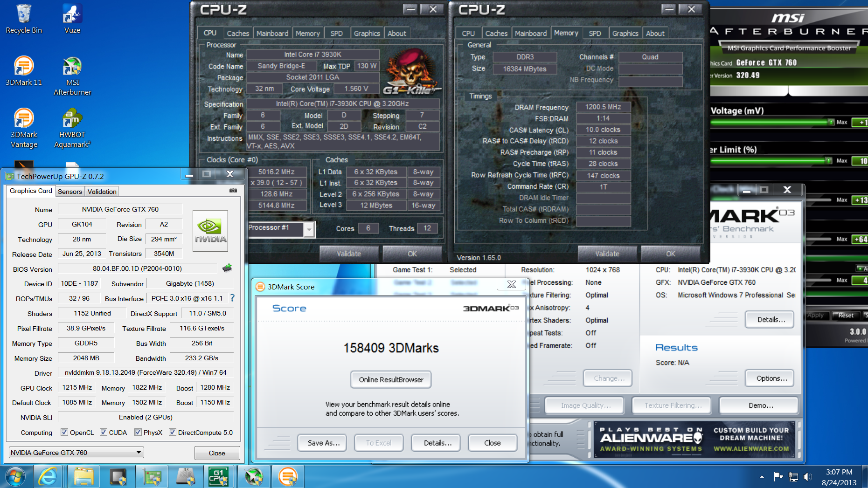Open Internet Explorer from the taskbar

click(x=48, y=476)
